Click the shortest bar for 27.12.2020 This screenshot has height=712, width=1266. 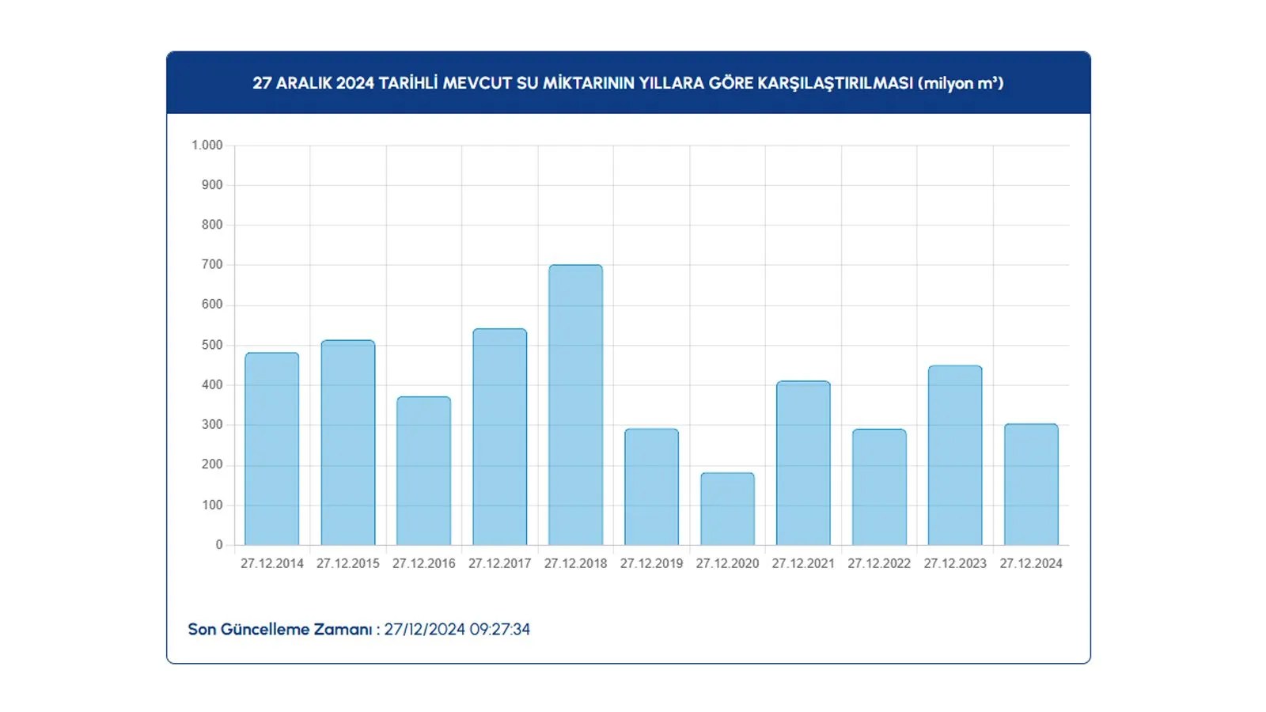coord(728,509)
